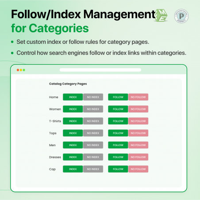200x200 pixels.
Task: Choose NO INDEX for T-Shirts
Action: pos(93,121)
